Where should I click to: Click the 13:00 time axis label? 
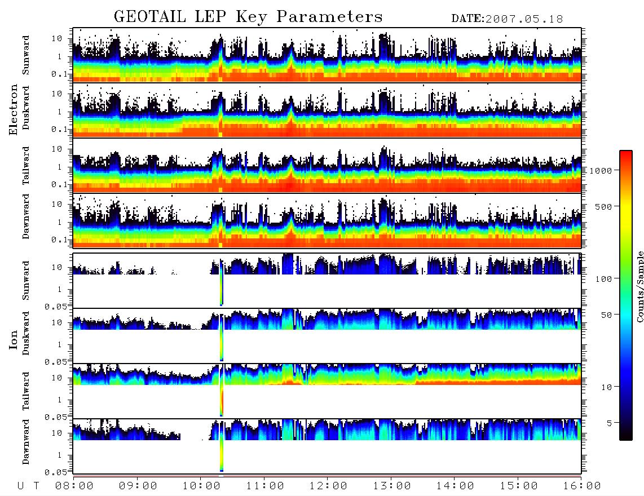pos(392,486)
